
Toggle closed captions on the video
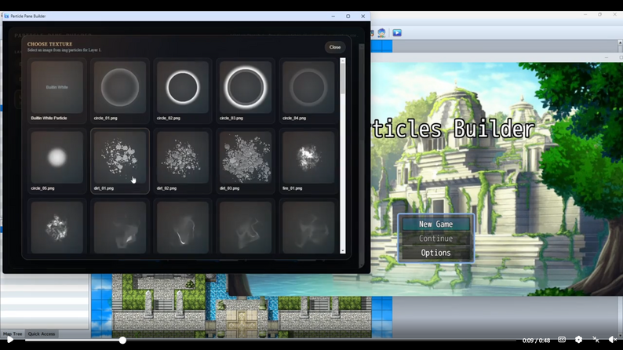(562, 340)
